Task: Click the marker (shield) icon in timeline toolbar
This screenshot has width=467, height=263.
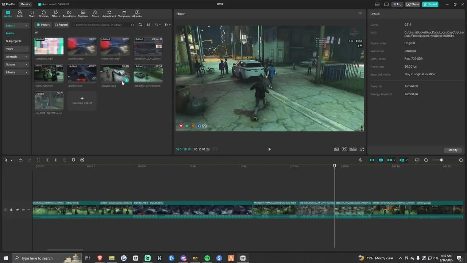Action: [73, 160]
